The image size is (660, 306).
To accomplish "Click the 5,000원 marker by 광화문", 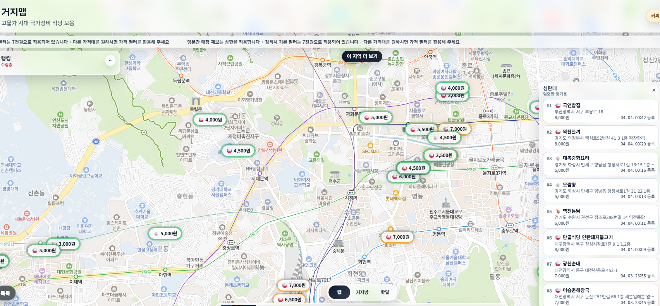I will pyautogui.click(x=376, y=118).
